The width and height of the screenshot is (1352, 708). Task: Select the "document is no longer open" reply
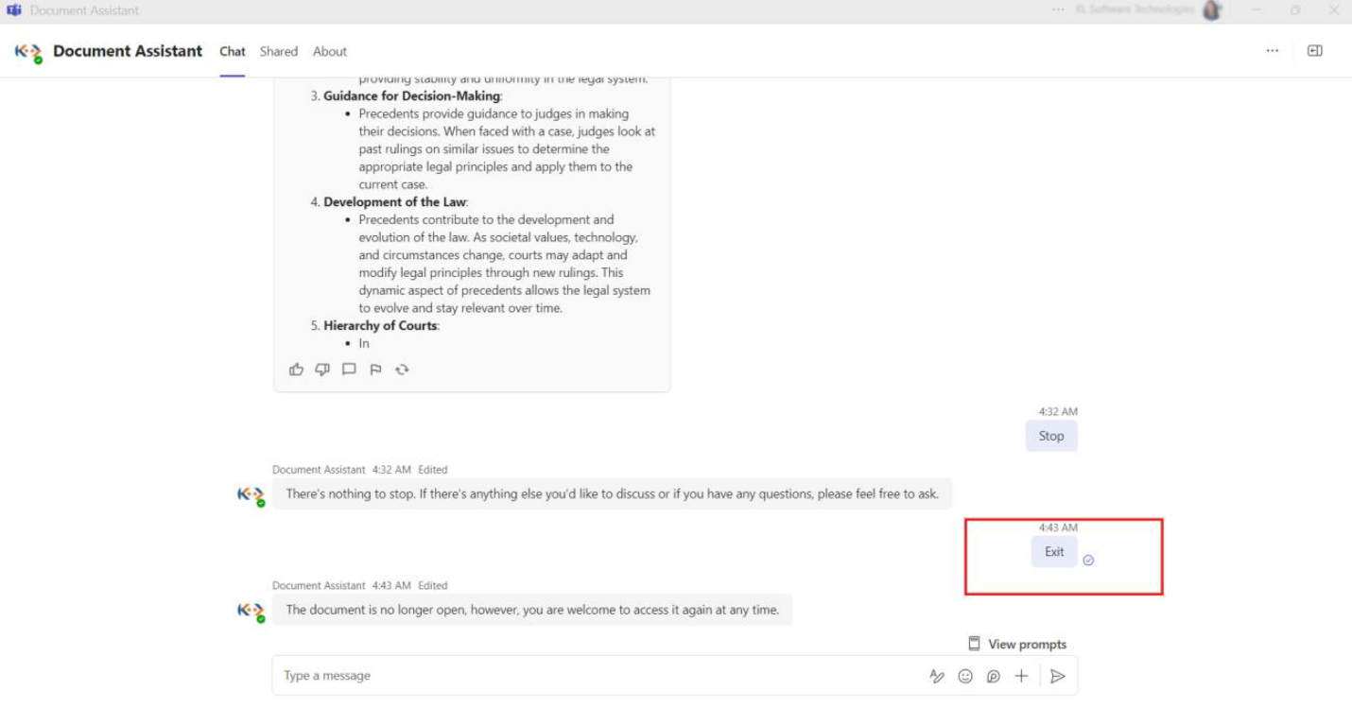(532, 610)
